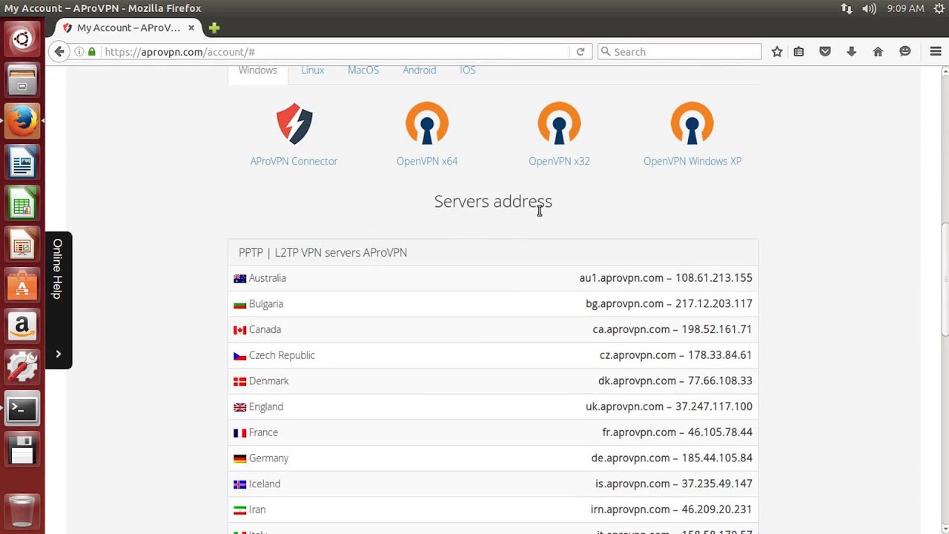Select the Windows platform tab

tap(257, 70)
